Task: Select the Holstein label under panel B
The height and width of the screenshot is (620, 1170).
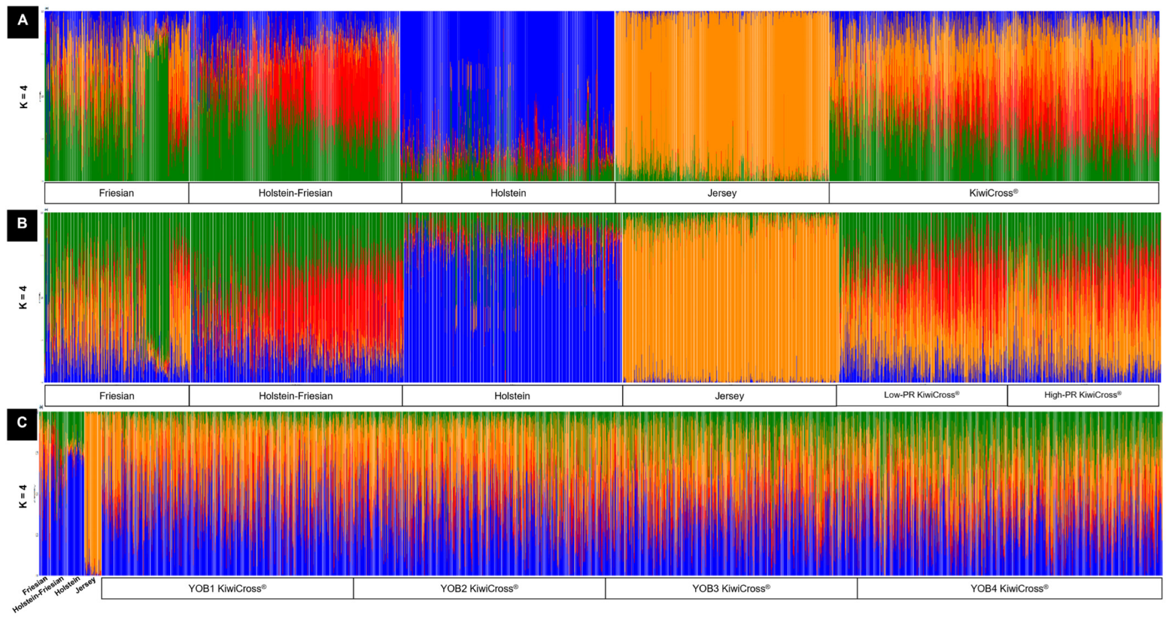Action: (x=512, y=396)
